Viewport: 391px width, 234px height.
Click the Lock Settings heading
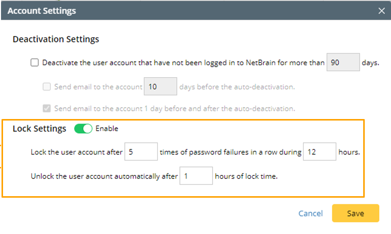pyautogui.click(x=39, y=129)
